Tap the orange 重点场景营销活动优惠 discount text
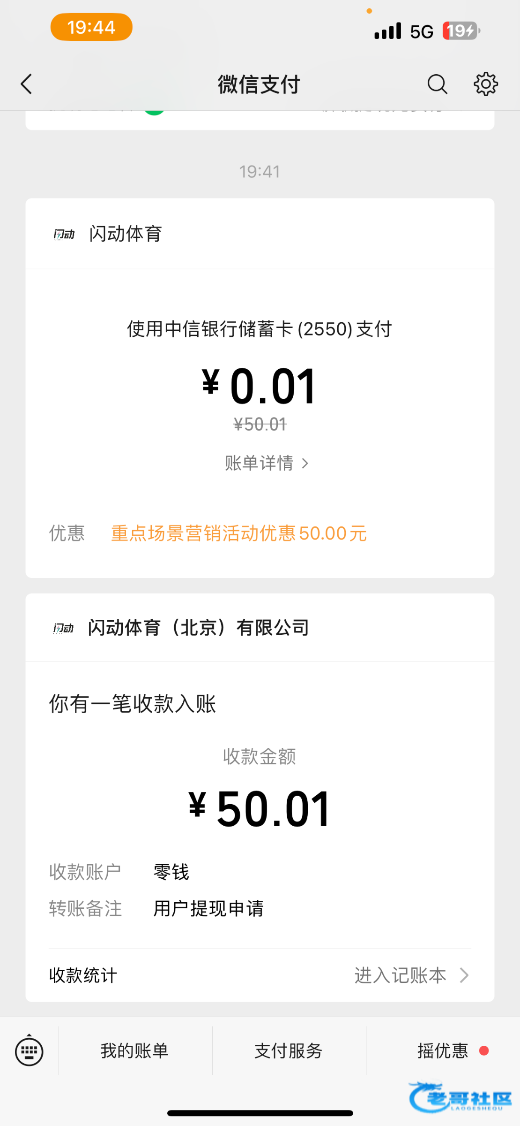Viewport: 520px width, 1126px height. (238, 533)
